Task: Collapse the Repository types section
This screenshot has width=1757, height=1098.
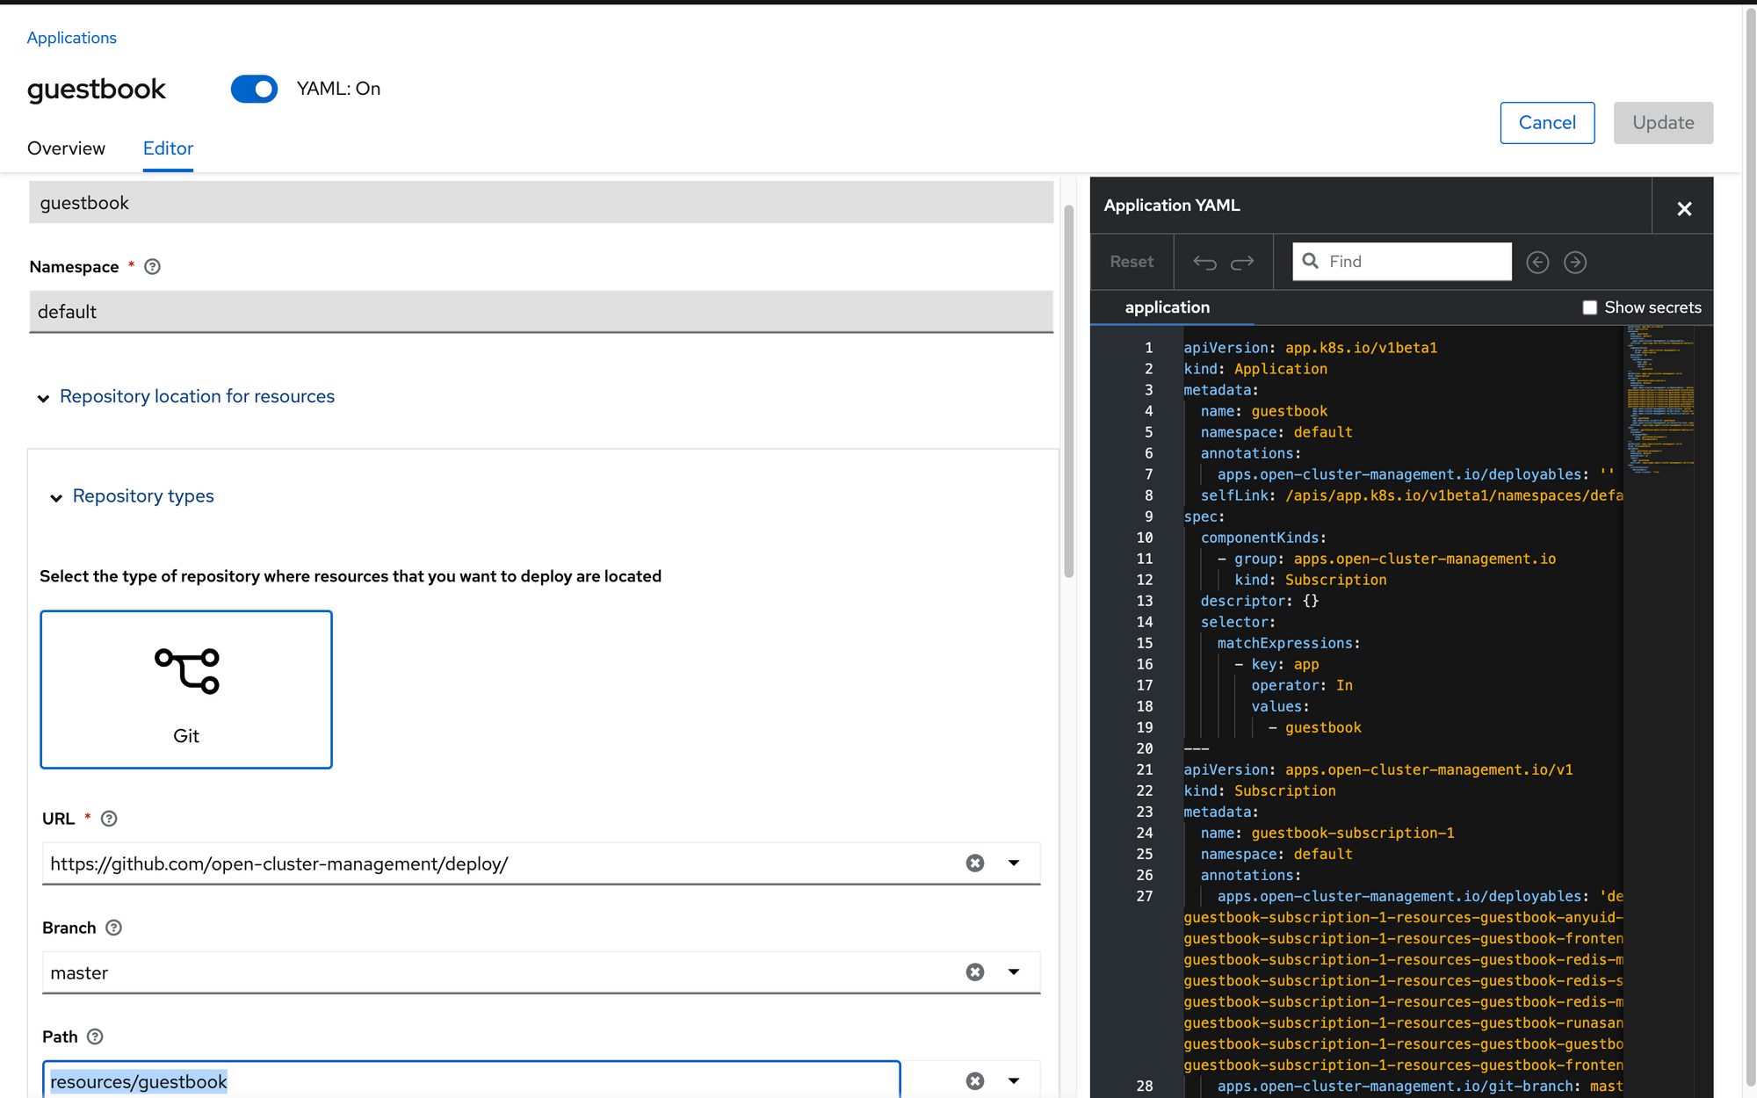Action: [56, 498]
